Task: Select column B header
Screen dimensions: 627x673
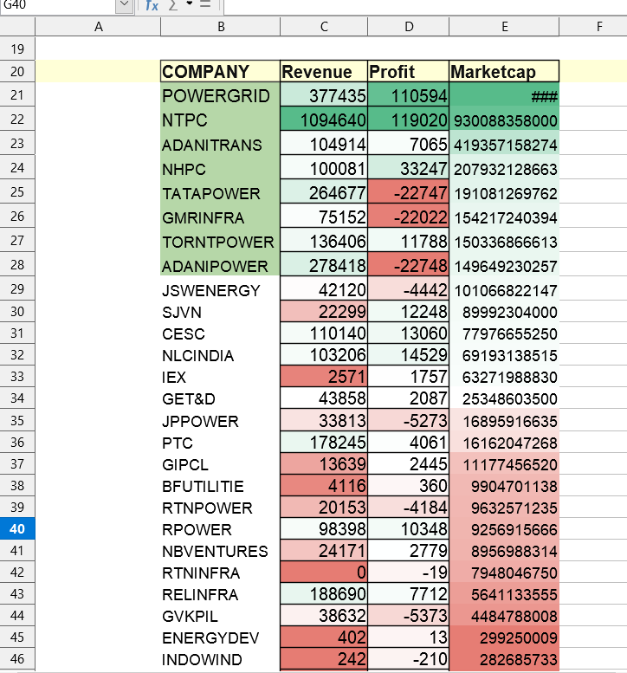Action: [x=221, y=27]
